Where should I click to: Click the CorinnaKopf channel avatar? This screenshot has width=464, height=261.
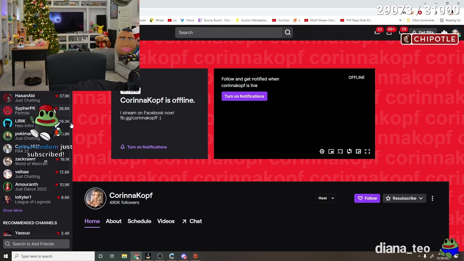[95, 198]
